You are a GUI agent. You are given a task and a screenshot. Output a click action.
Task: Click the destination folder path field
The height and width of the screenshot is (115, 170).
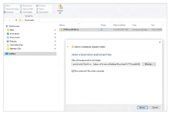(x=106, y=64)
